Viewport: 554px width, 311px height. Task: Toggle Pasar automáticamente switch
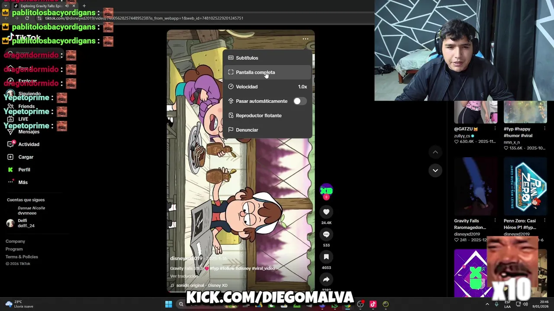pos(300,101)
